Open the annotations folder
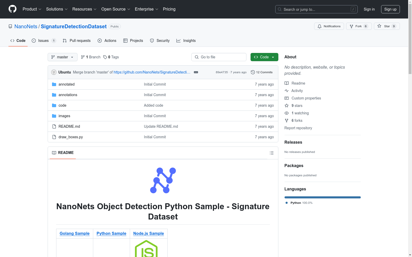The width and height of the screenshot is (412, 257). point(68,95)
